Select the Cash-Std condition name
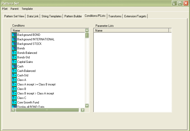The image size is (190, 131). 23,75
